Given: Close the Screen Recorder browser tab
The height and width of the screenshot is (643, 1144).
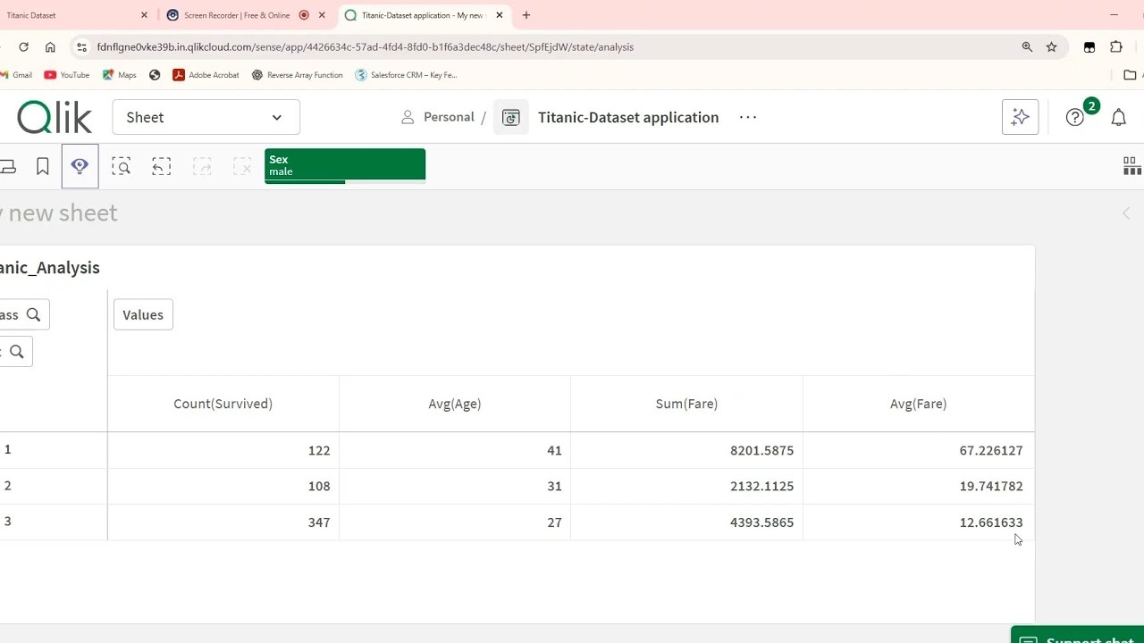Looking at the screenshot, I should click(322, 15).
